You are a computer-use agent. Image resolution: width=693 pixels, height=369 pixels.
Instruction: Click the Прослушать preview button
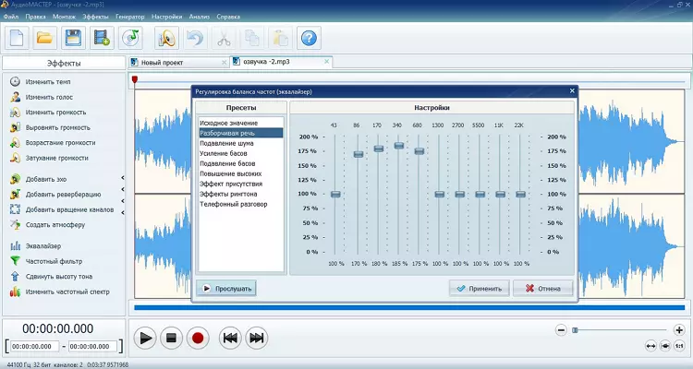[226, 288]
